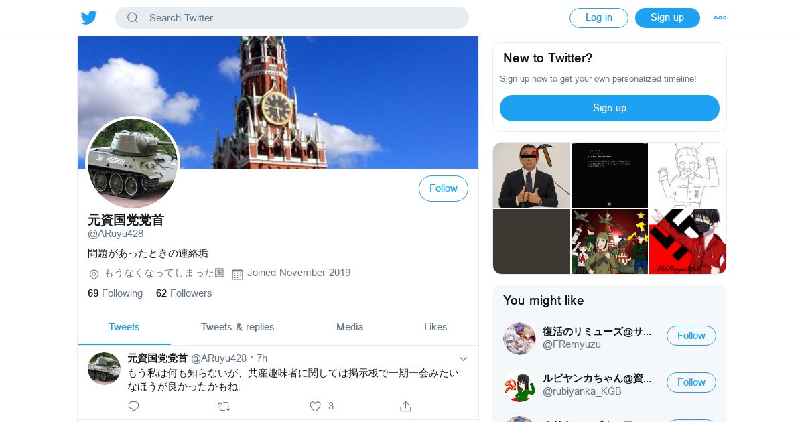Click the tweet text about 共産趣味者
Viewport: 804px width, 422px height.
[293, 380]
